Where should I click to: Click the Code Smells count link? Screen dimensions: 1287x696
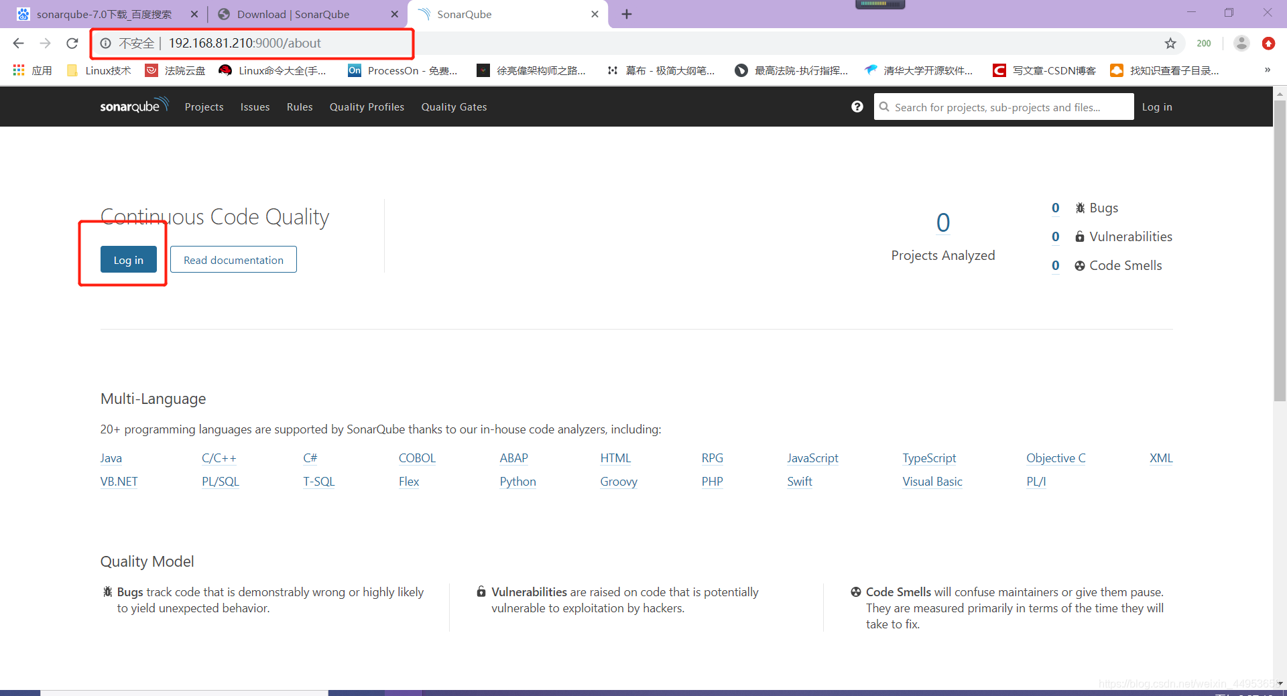tap(1055, 266)
